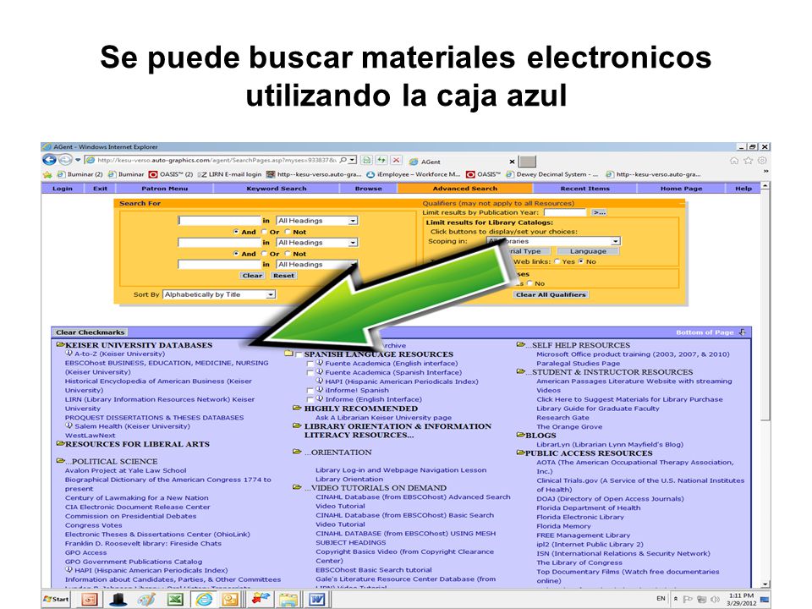The width and height of the screenshot is (812, 609).
Task: Click the scrollbar up arrow
Action: click(765, 186)
